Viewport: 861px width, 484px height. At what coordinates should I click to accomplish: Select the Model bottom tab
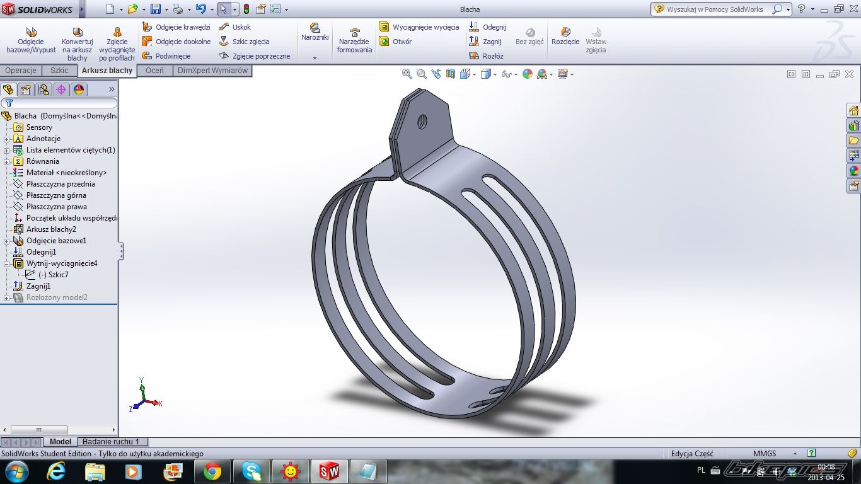coord(61,442)
